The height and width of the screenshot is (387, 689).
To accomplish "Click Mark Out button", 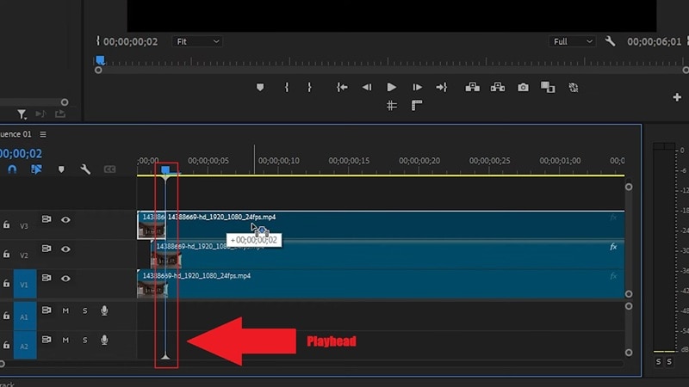I will pos(309,88).
